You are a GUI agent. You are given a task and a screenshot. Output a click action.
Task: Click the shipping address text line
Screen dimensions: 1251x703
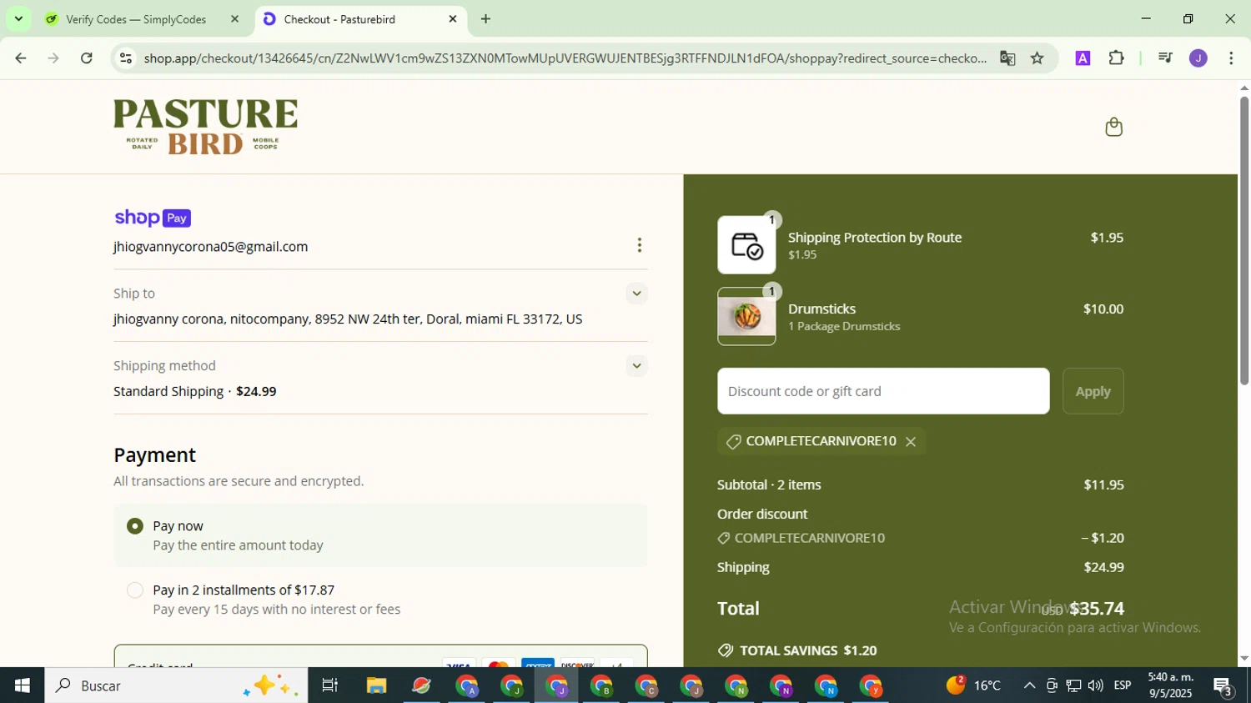348,319
